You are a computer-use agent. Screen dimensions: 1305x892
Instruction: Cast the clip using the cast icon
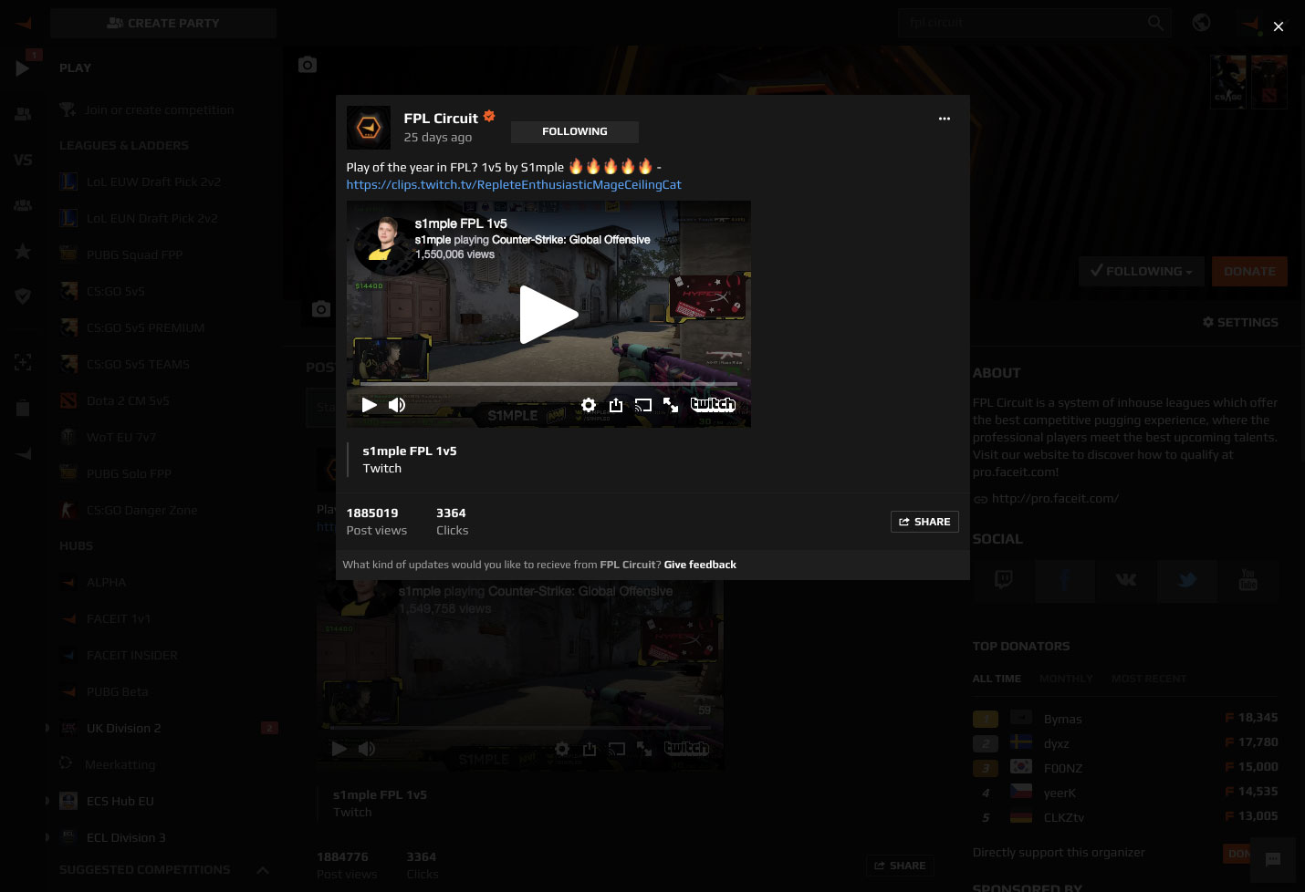click(x=643, y=405)
